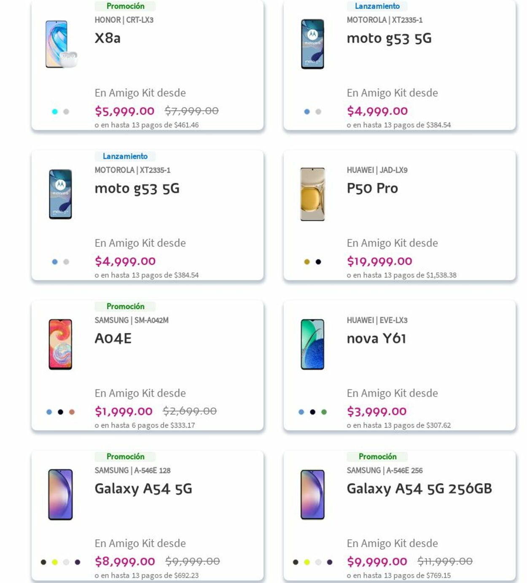
Task: Open the Samsung A04E phone thumbnail
Action: (x=60, y=344)
